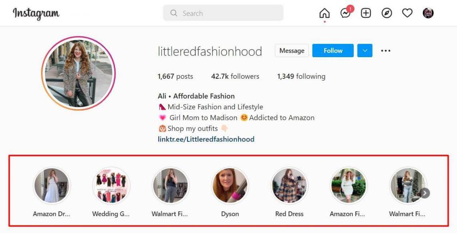457x233 pixels.
Task: Open the Wedding G... highlight
Action: [111, 186]
